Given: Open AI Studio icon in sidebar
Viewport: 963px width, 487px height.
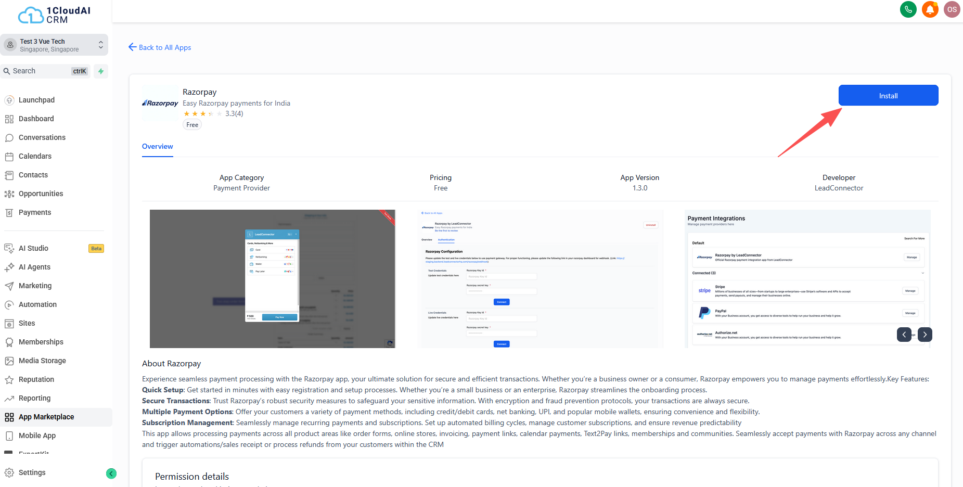Looking at the screenshot, I should pos(9,249).
